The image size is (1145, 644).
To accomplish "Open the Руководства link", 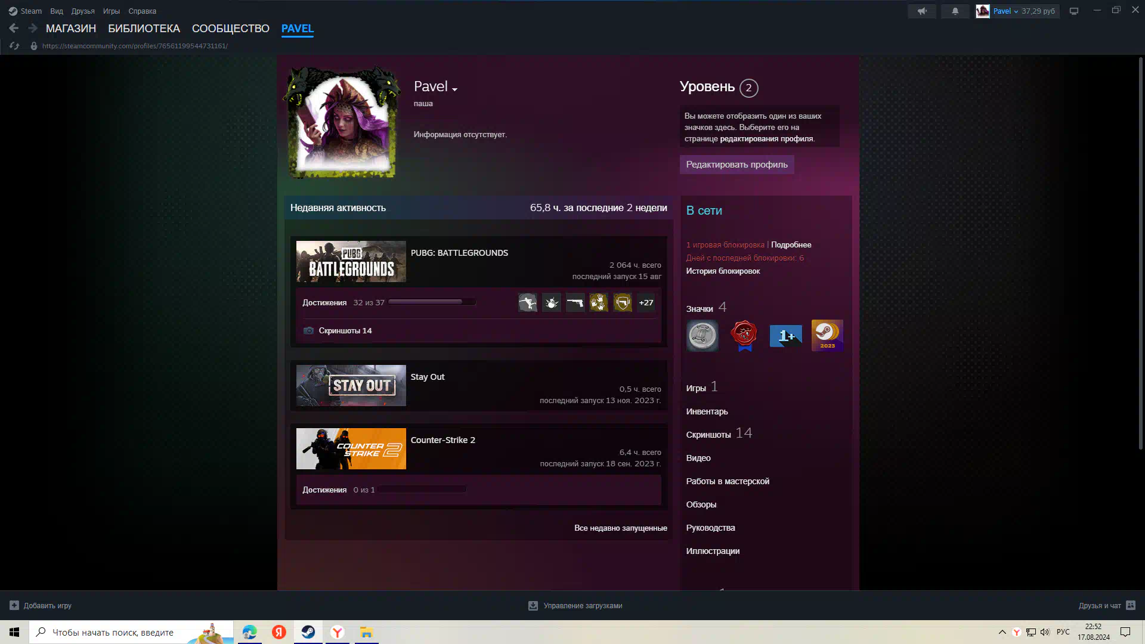I will (x=710, y=528).
